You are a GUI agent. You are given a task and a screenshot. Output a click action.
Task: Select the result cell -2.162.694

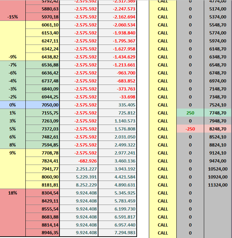point(118,17)
